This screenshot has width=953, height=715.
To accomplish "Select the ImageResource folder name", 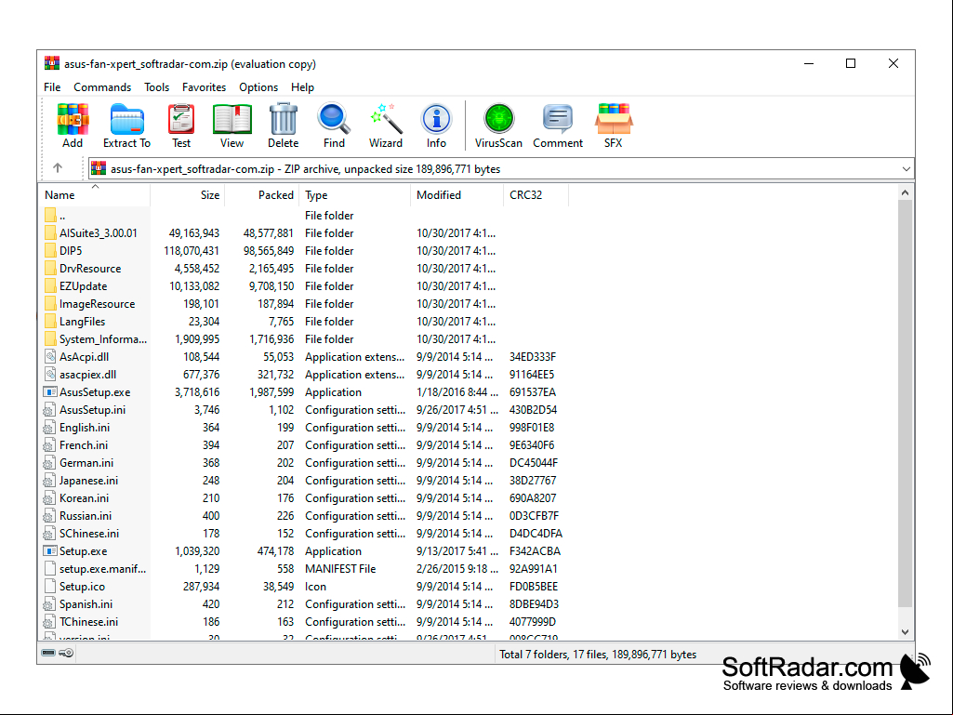I will (x=98, y=303).
